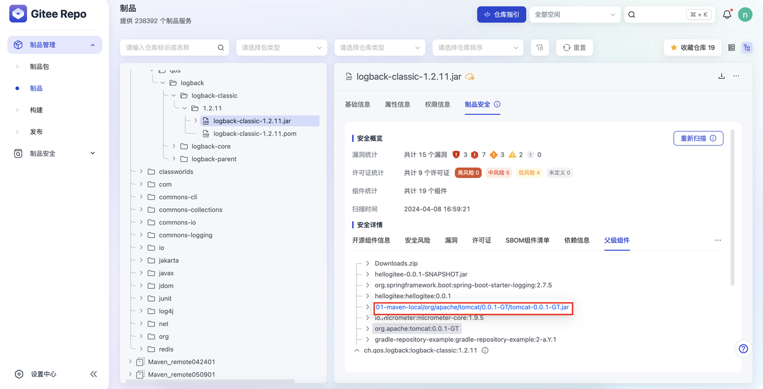Open the floating help question-mark icon
This screenshot has height=389, width=763.
743,349
